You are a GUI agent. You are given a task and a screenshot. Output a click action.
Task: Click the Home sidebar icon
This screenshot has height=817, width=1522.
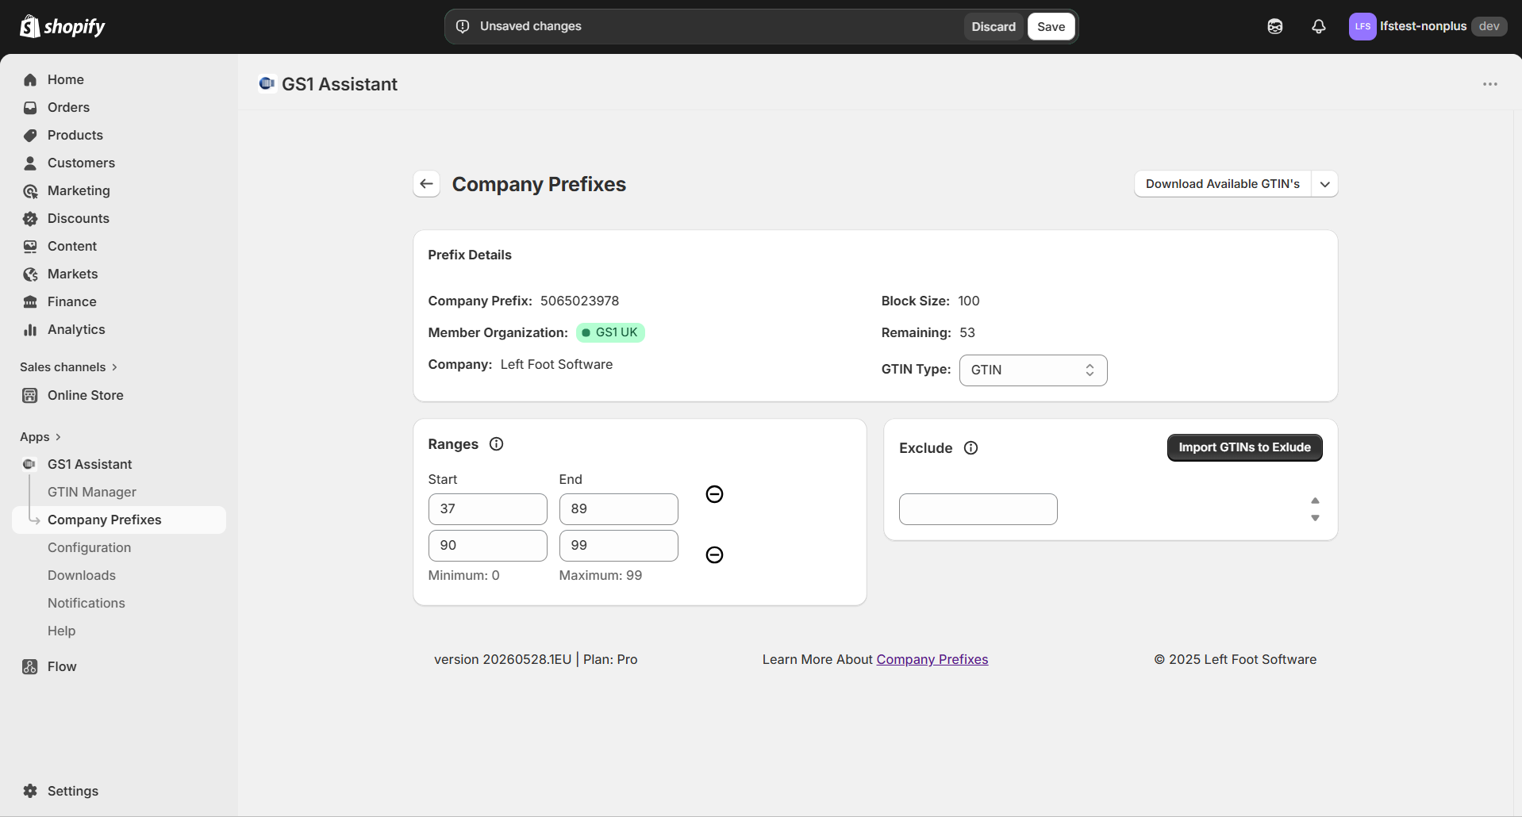point(30,79)
